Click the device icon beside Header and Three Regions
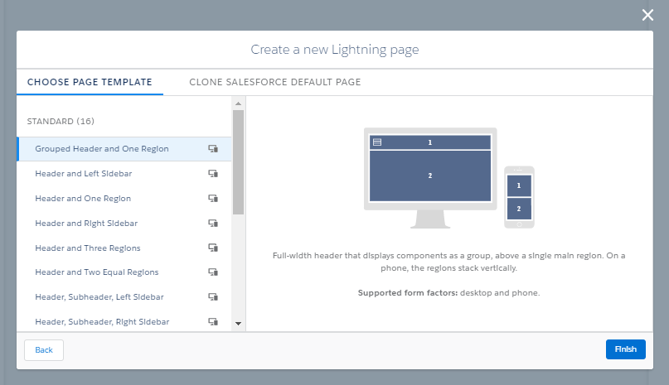 (213, 248)
